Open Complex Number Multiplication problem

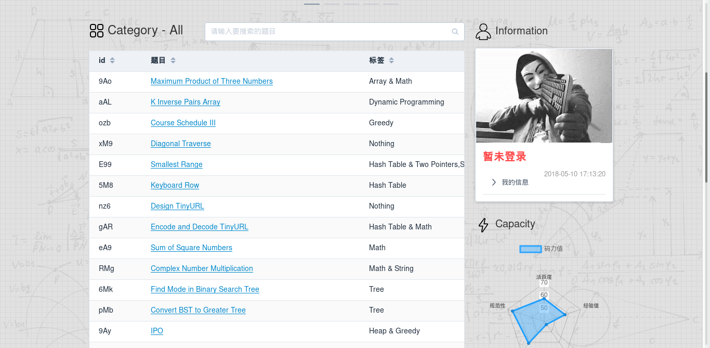point(202,268)
